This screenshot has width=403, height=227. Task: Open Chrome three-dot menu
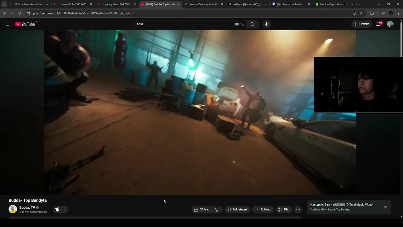tap(398, 13)
